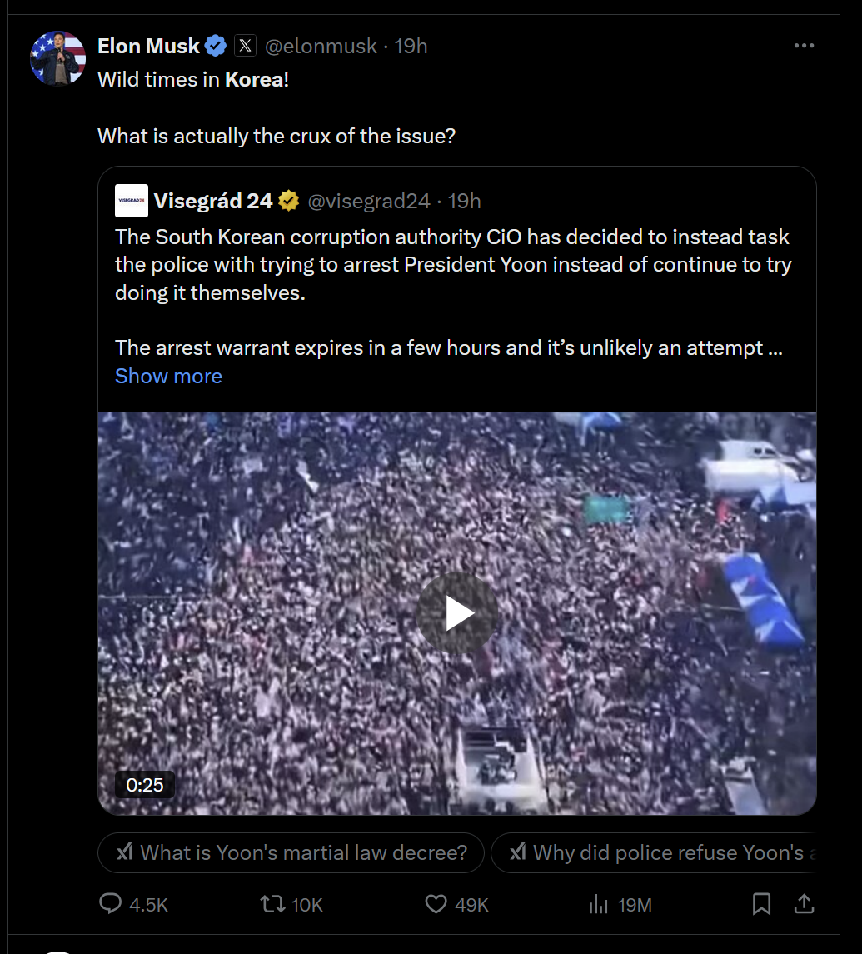Viewport: 862px width, 954px height.
Task: Bookmark this post
Action: click(761, 904)
